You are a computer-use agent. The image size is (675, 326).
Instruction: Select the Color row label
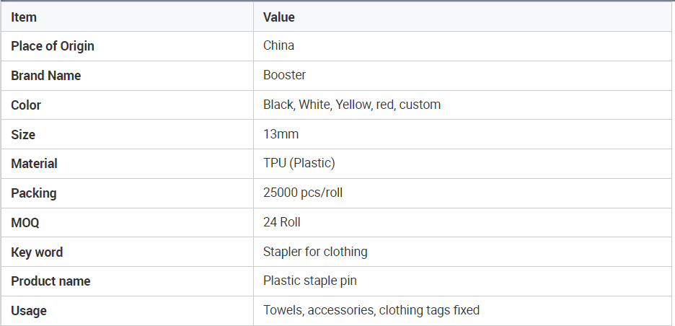pos(26,105)
